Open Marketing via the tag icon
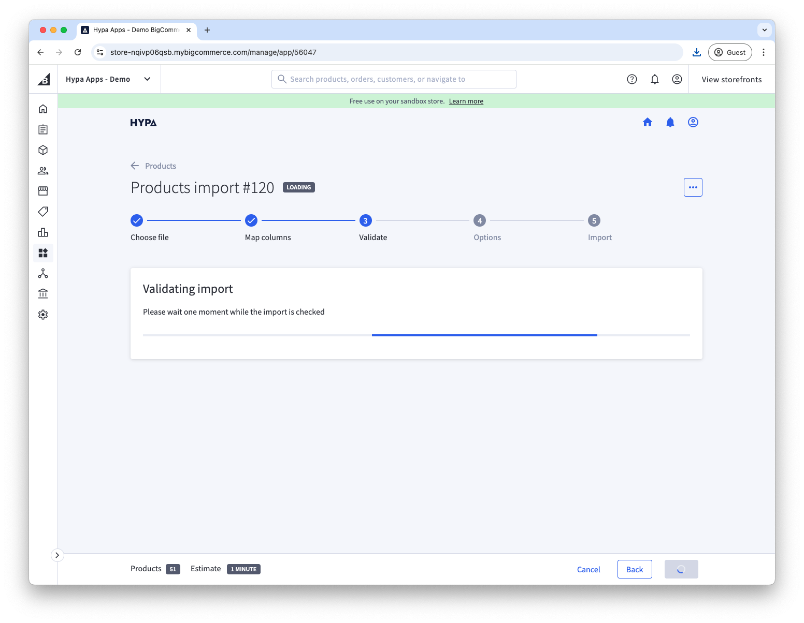The height and width of the screenshot is (623, 804). pyautogui.click(x=43, y=212)
